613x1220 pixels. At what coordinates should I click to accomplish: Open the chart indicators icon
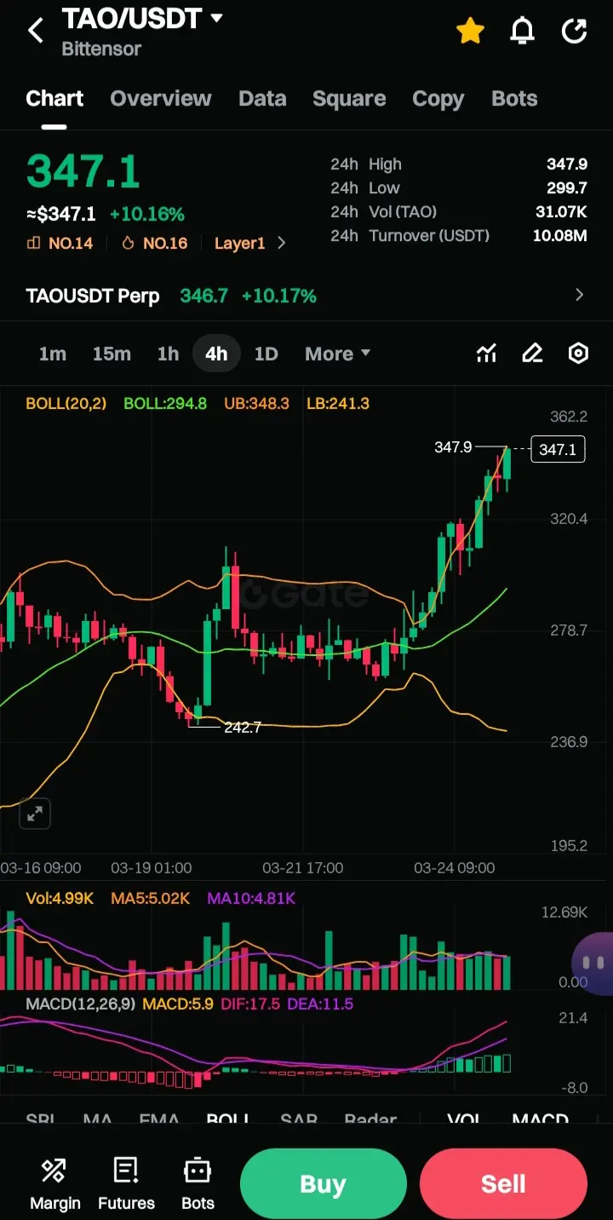[x=486, y=354]
